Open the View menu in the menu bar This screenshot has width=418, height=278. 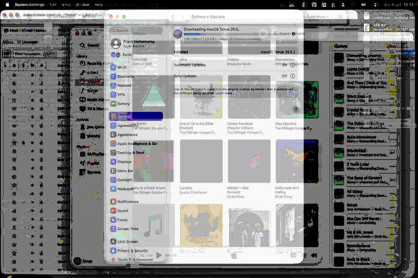(x=66, y=5)
